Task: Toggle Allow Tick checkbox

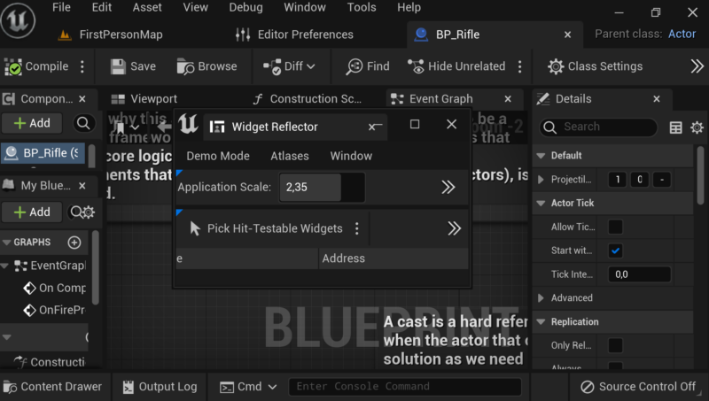Action: point(615,227)
